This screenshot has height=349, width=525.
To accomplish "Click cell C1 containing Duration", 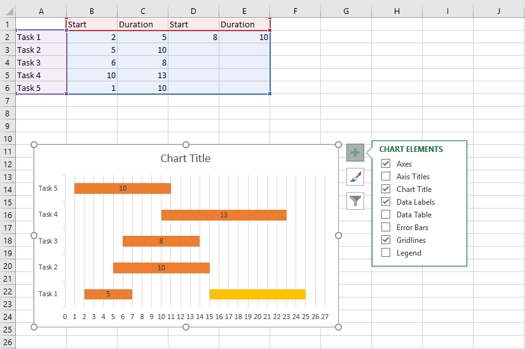I will coord(142,24).
